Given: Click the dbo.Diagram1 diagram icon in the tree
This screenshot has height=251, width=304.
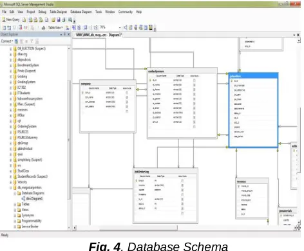Looking at the screenshot, I should (x=23, y=199).
